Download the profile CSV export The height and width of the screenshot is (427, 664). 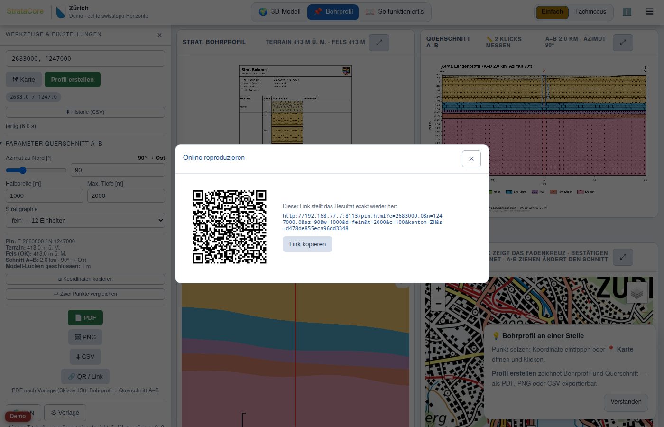[85, 357]
